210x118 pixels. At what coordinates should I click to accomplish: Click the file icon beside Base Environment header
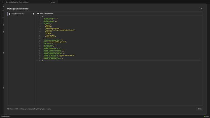tap(38, 13)
